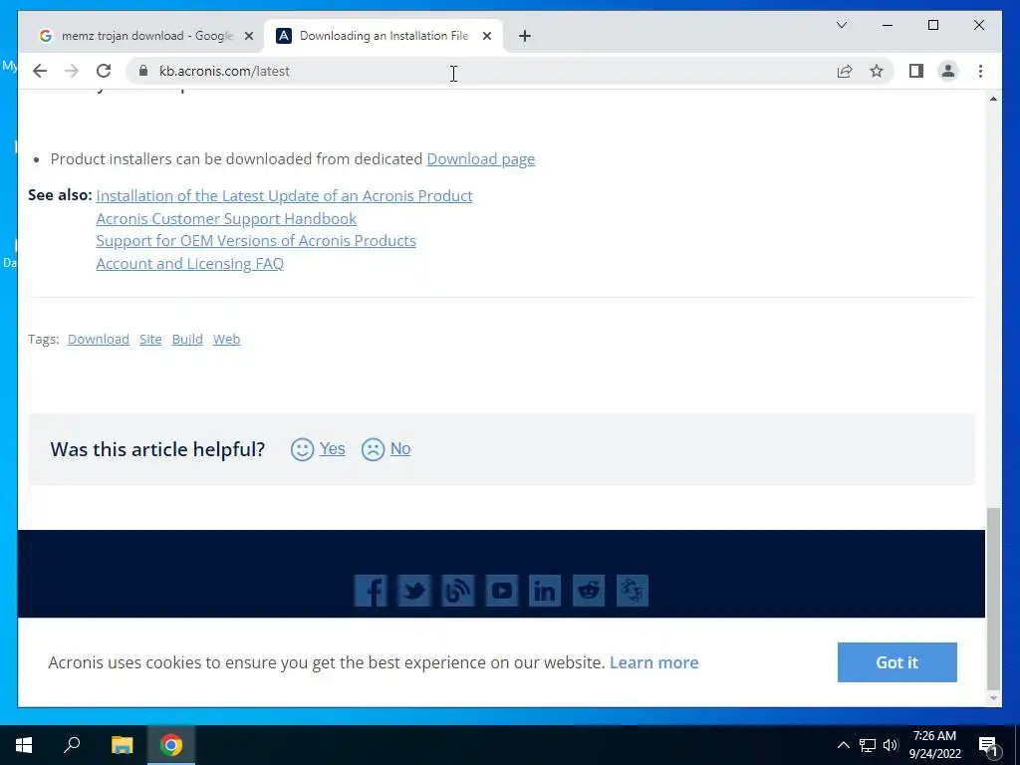Select the Build tag
The height and width of the screenshot is (765, 1020).
click(187, 339)
